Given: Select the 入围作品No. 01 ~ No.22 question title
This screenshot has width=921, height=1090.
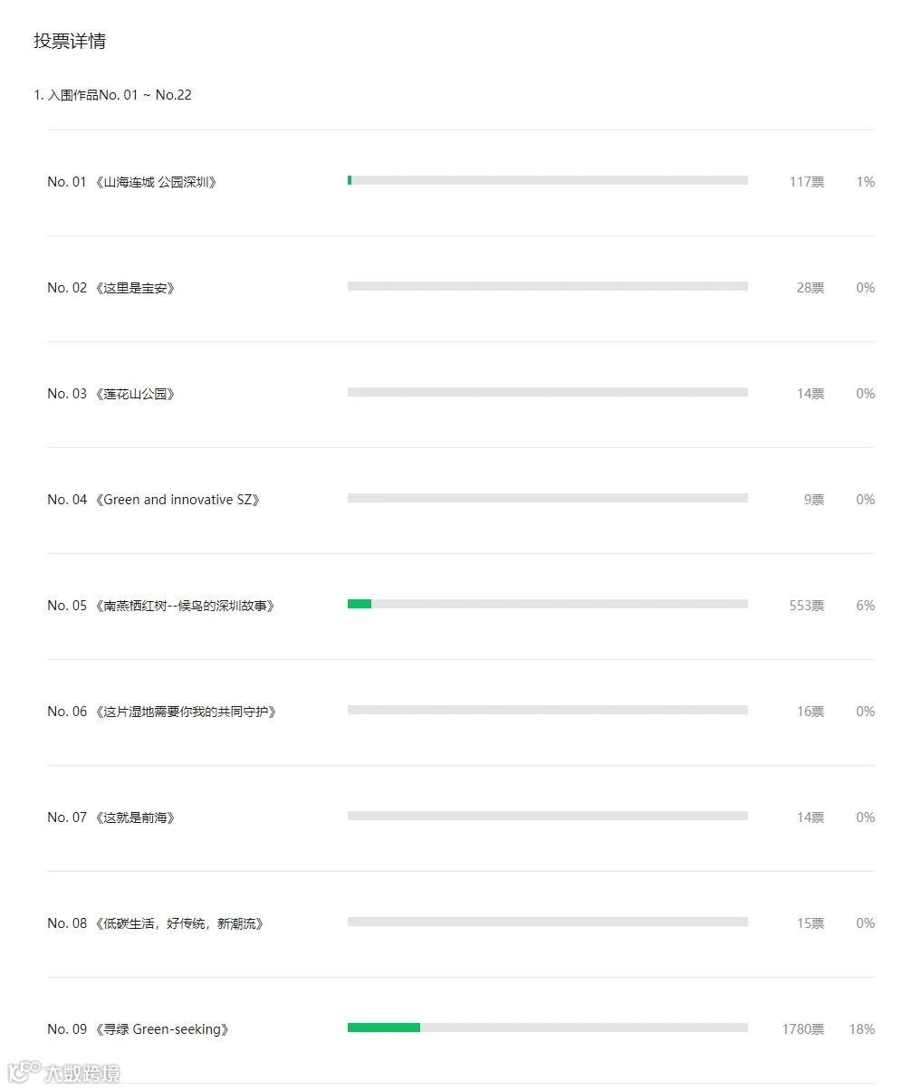Looking at the screenshot, I should pyautogui.click(x=113, y=95).
